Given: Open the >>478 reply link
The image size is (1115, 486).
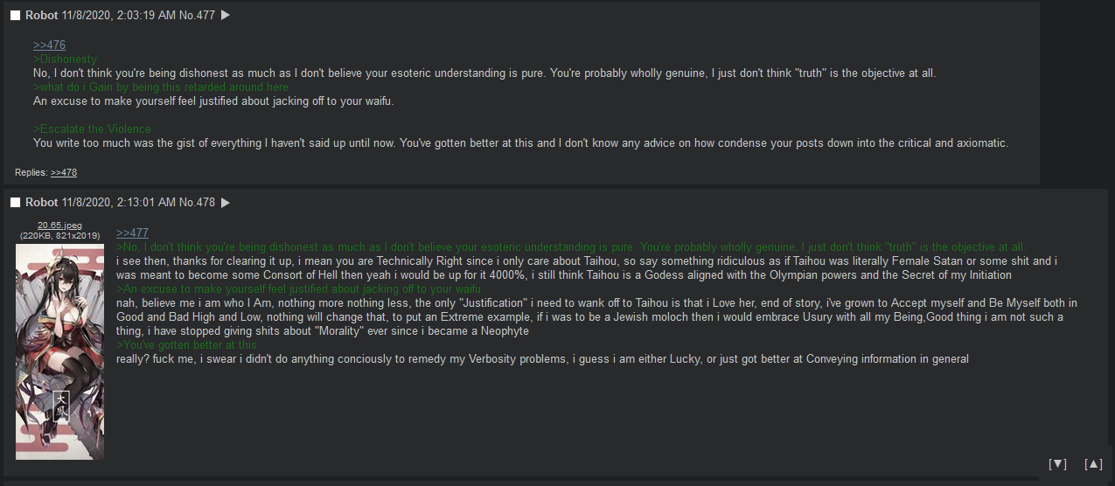Looking at the screenshot, I should click(x=64, y=172).
